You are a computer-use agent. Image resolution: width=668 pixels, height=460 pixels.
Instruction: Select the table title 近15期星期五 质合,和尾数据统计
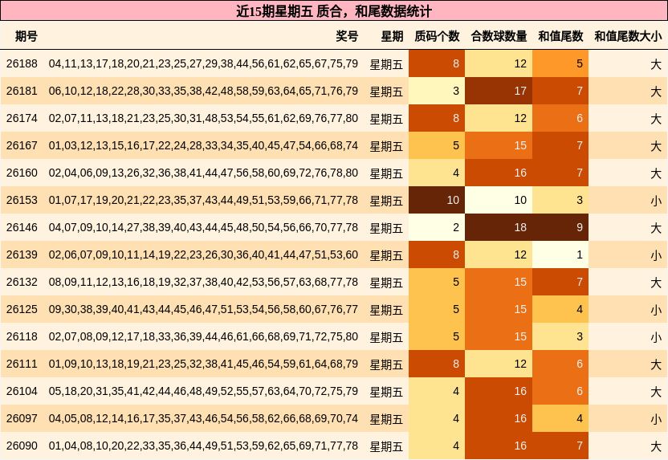334,11
